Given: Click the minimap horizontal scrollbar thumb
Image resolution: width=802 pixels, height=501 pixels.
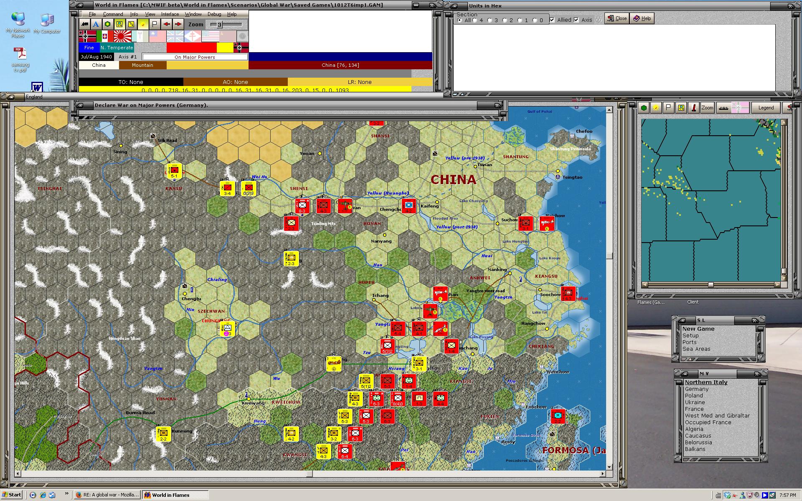Looking at the screenshot, I should (711, 285).
